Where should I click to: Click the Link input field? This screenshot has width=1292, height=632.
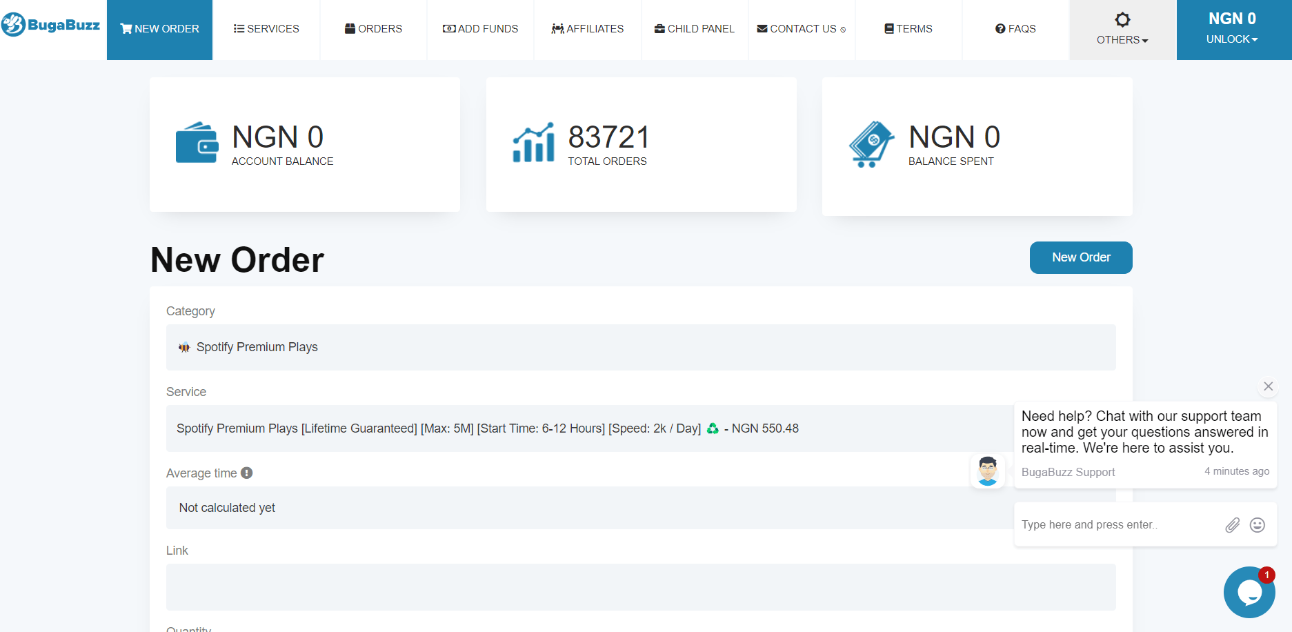(x=640, y=586)
